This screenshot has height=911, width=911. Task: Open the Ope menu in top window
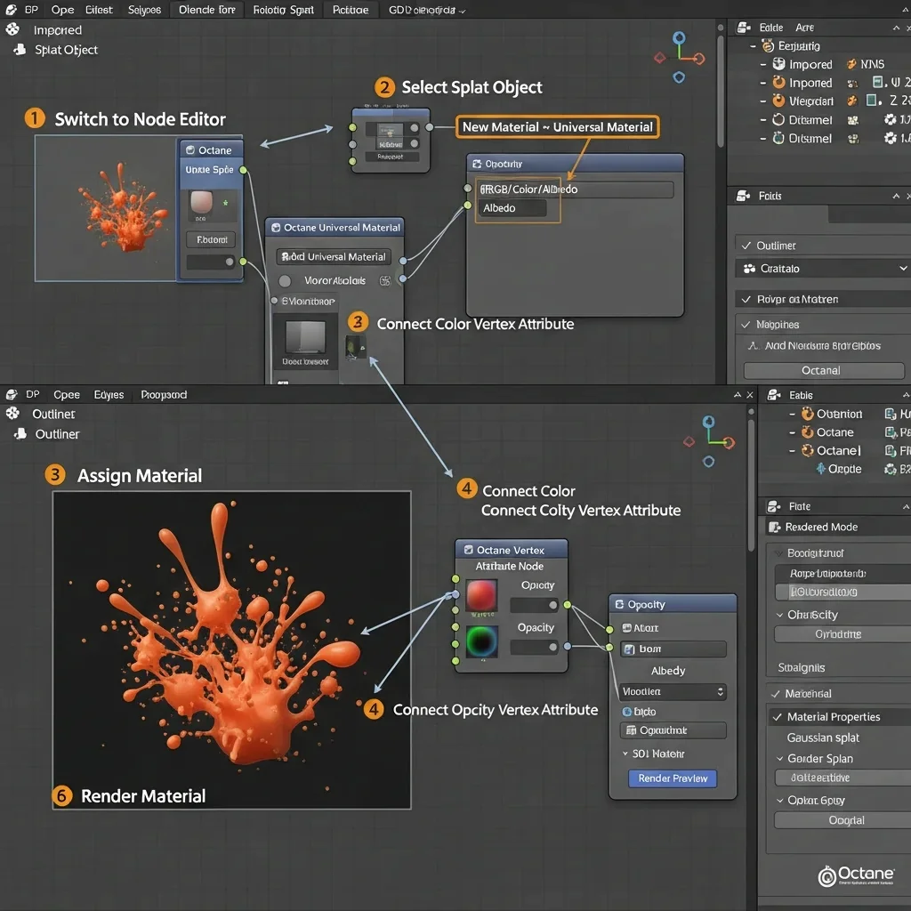click(62, 10)
